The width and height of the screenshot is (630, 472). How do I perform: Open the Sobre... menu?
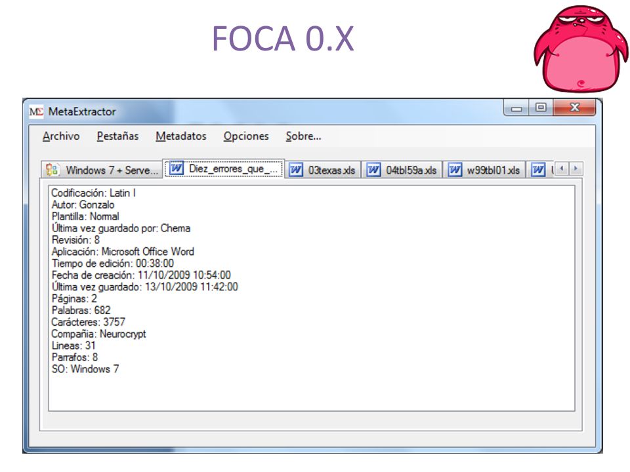(x=303, y=136)
